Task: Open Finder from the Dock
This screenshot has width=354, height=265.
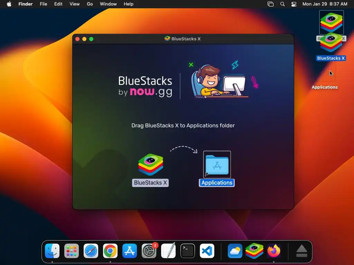Action: tap(52, 251)
